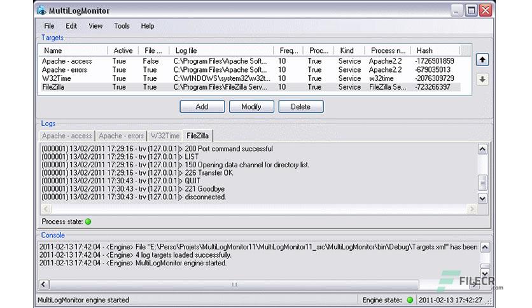Click the '221 Goodbye' log line

point(133,189)
